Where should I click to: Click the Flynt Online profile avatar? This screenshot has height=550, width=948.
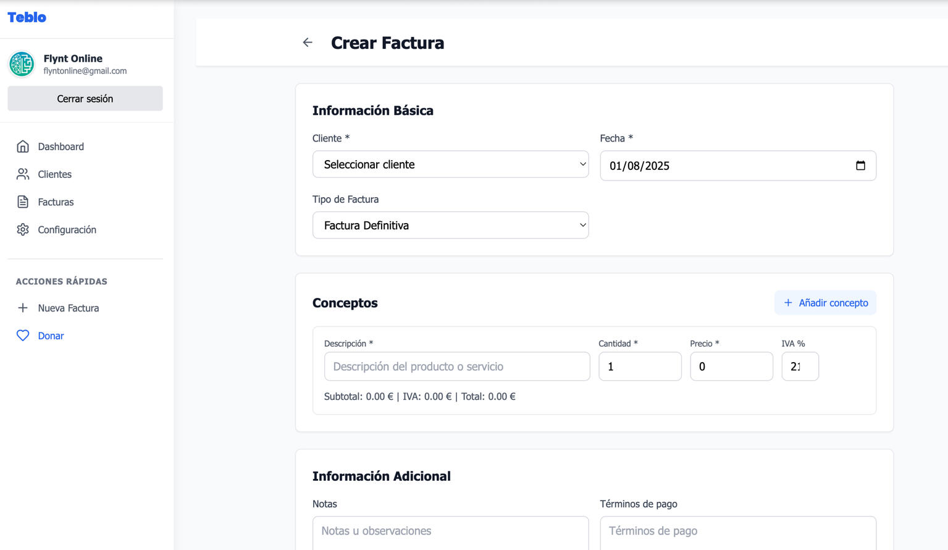[22, 64]
